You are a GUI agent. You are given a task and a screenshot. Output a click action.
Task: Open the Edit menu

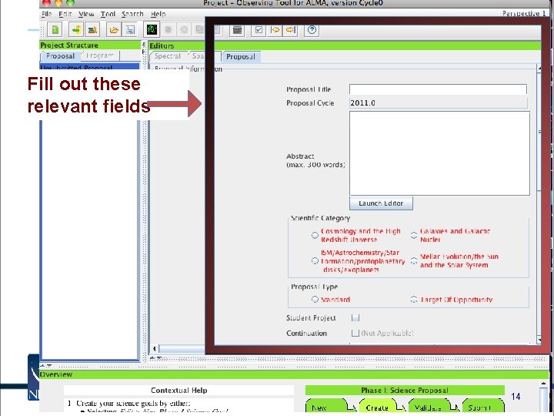[65, 14]
